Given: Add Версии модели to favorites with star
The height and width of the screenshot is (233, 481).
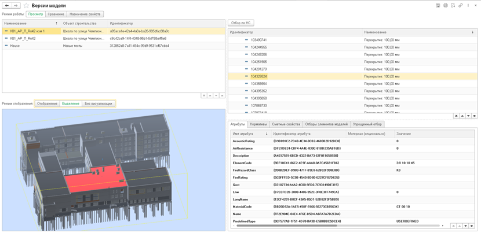Looking at the screenshot, I should (26, 5).
